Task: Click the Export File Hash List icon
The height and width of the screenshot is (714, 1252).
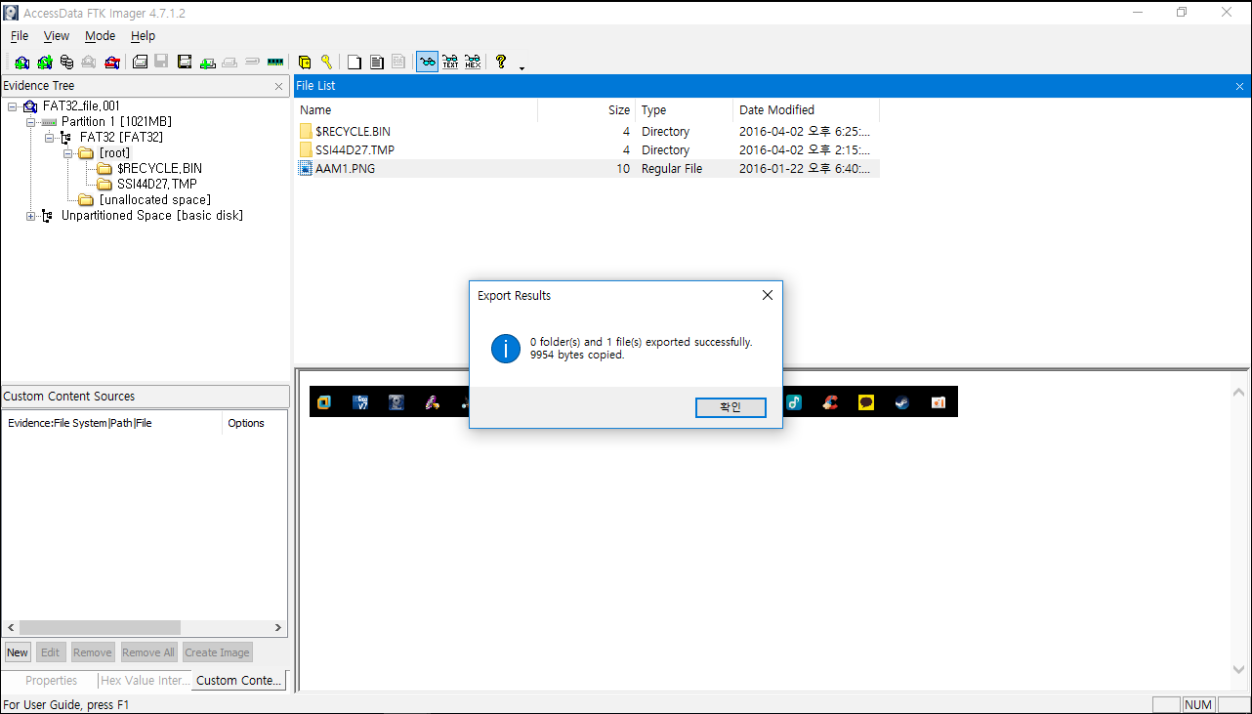Action: (x=377, y=63)
